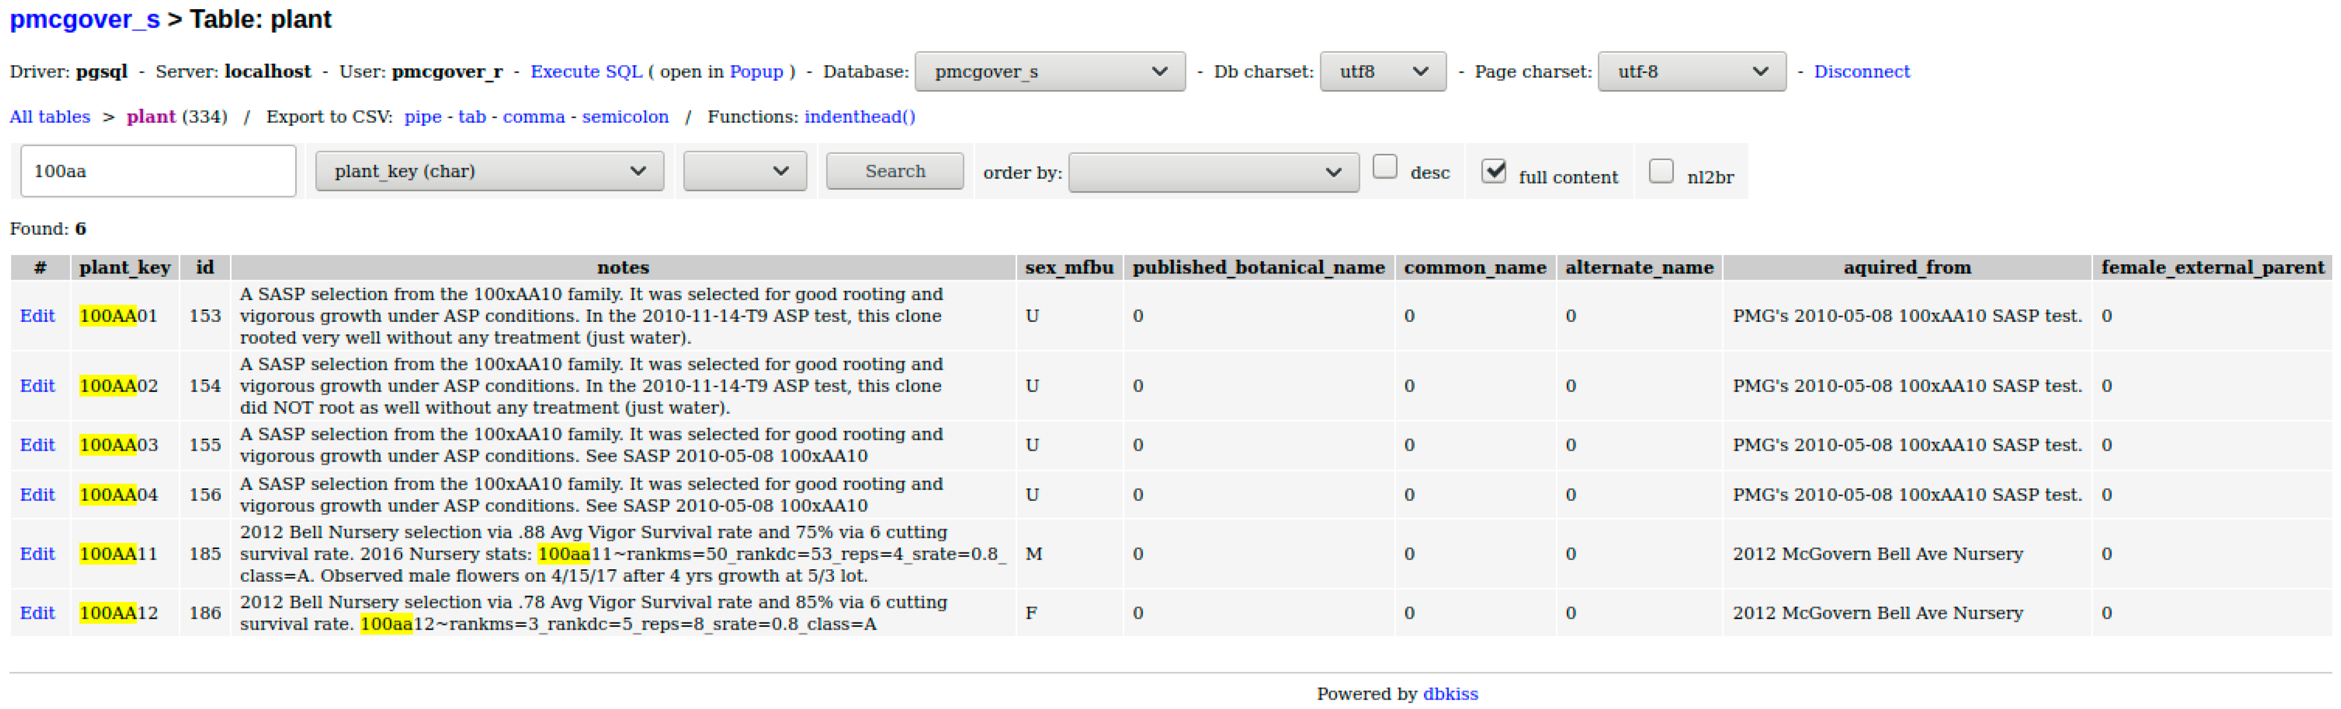The height and width of the screenshot is (709, 2341).
Task: Enable the nl2br checkbox
Action: 1660,171
